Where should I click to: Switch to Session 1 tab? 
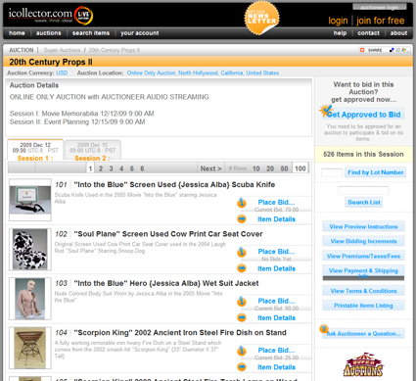[35, 151]
